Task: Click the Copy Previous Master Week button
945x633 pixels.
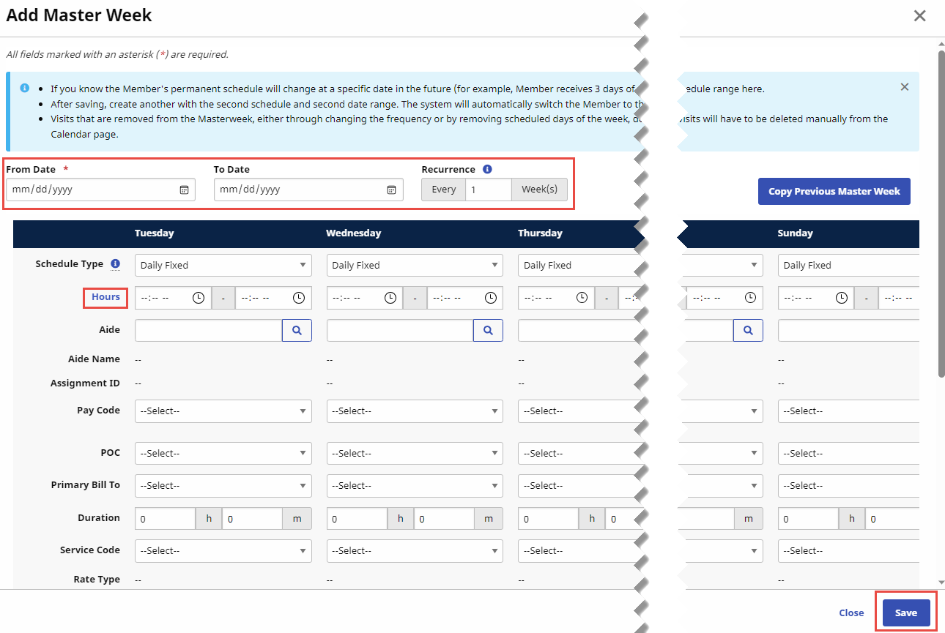Action: (834, 191)
